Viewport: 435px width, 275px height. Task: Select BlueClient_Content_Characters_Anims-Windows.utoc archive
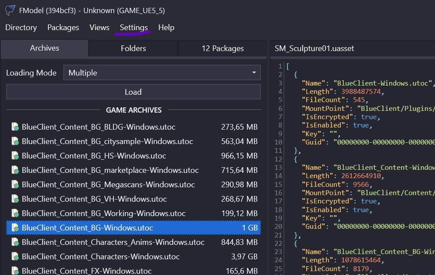pyautogui.click(x=134, y=242)
